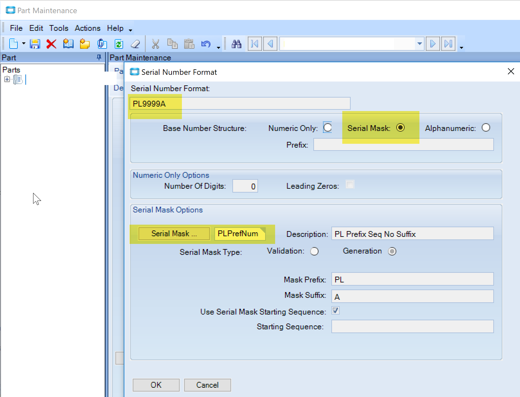Select Serial Mask radio button
The width and height of the screenshot is (520, 397).
pos(400,128)
